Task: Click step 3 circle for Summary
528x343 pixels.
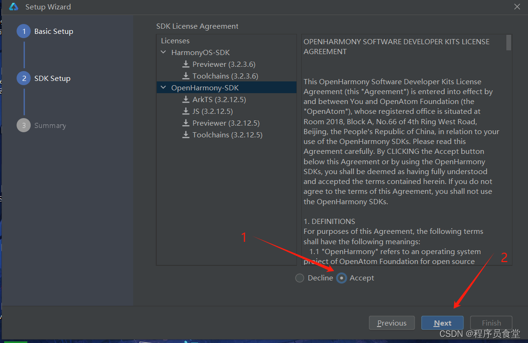Action: (x=24, y=125)
